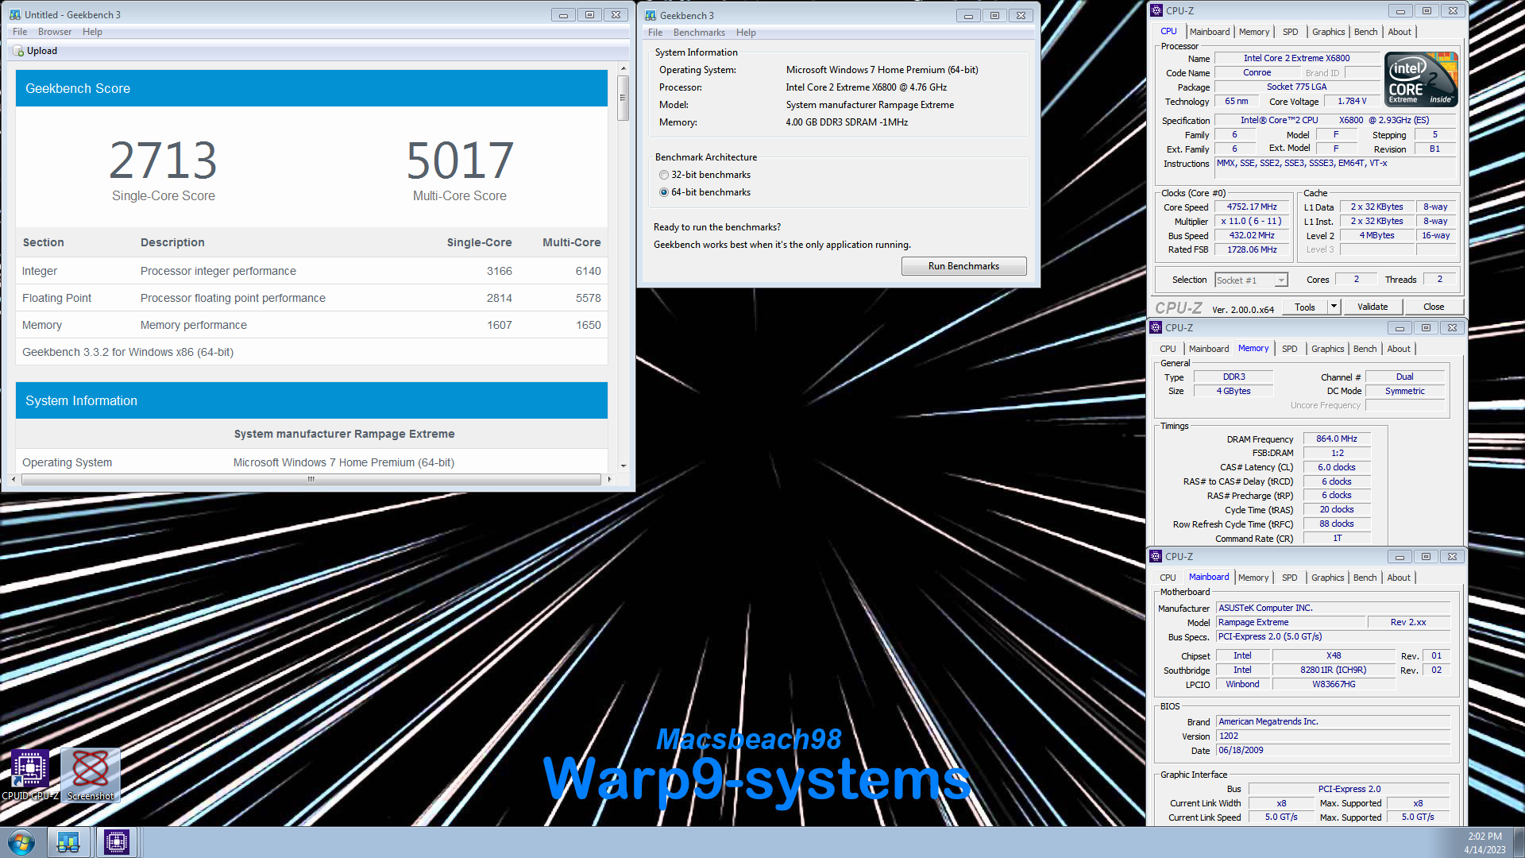Click vertical scrollbar thumb in Geekbench results
Image resolution: width=1525 pixels, height=858 pixels.
click(624, 97)
